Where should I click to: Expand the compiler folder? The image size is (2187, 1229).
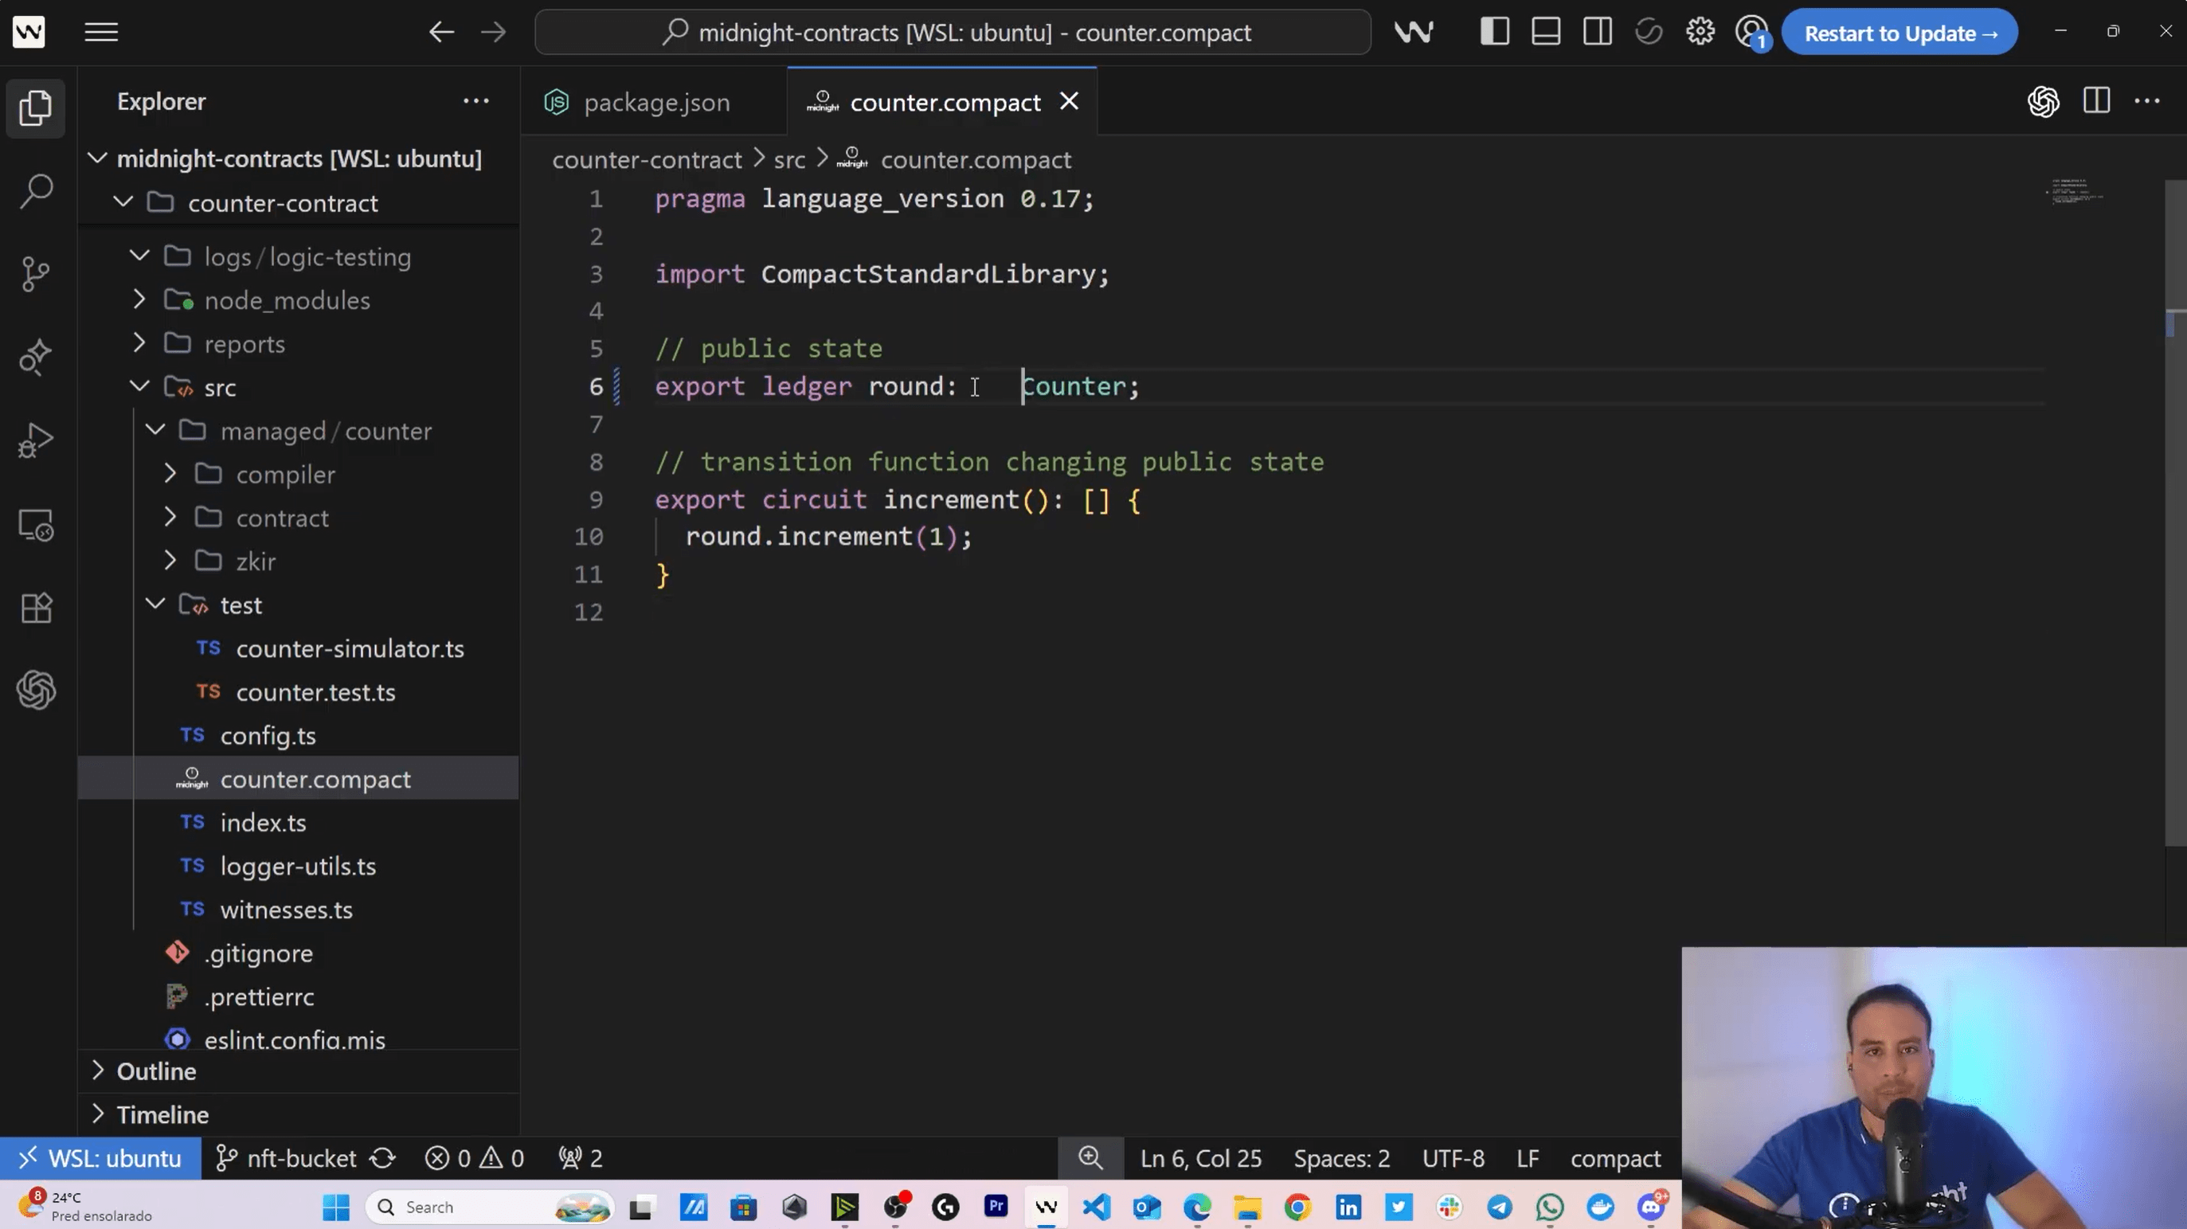(x=170, y=474)
